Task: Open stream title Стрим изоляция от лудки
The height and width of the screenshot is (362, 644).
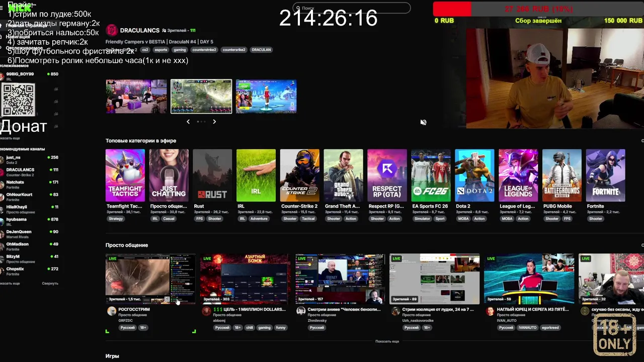Action: [439, 309]
